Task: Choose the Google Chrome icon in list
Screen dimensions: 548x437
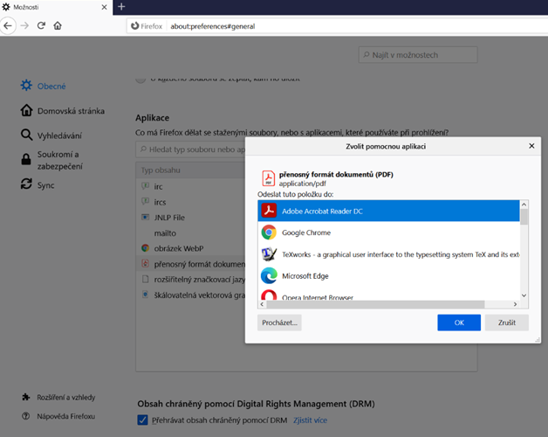Action: click(269, 232)
